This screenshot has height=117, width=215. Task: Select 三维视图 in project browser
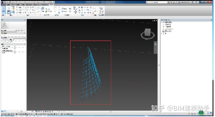(x=168, y=27)
